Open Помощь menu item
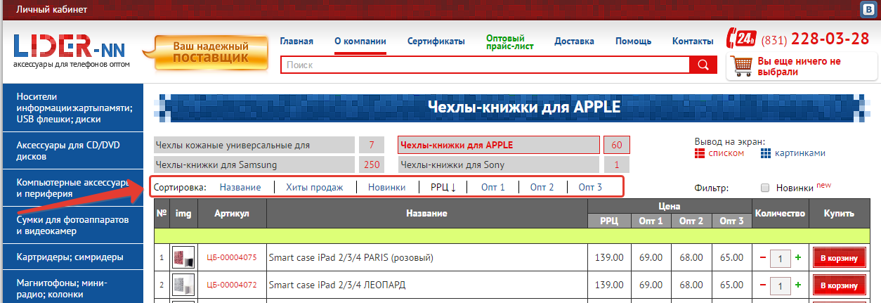The height and width of the screenshot is (303, 881). pos(634,41)
